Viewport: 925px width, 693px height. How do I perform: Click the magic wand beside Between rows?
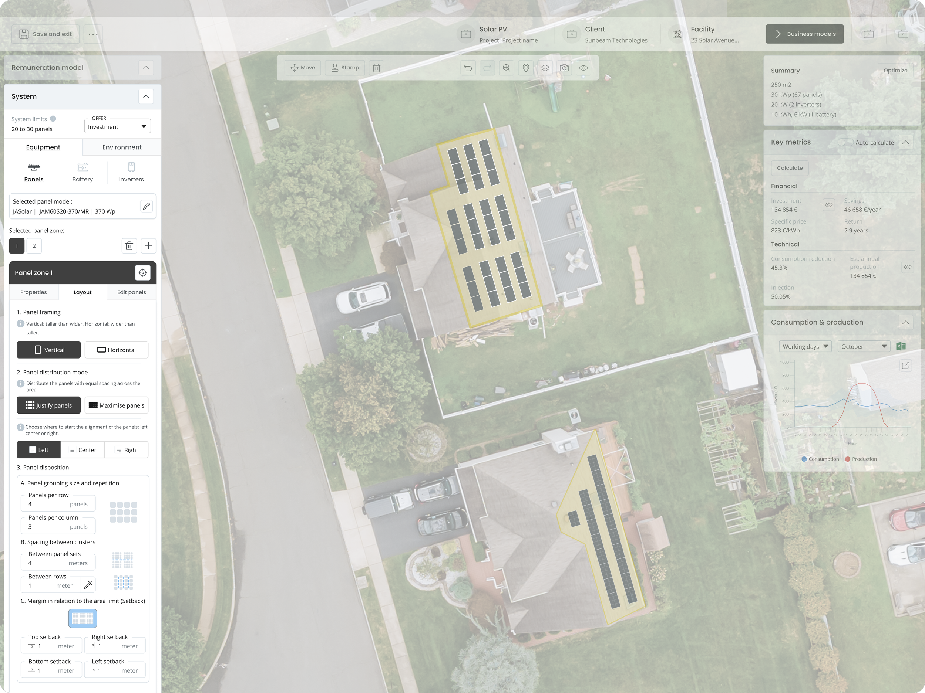88,585
